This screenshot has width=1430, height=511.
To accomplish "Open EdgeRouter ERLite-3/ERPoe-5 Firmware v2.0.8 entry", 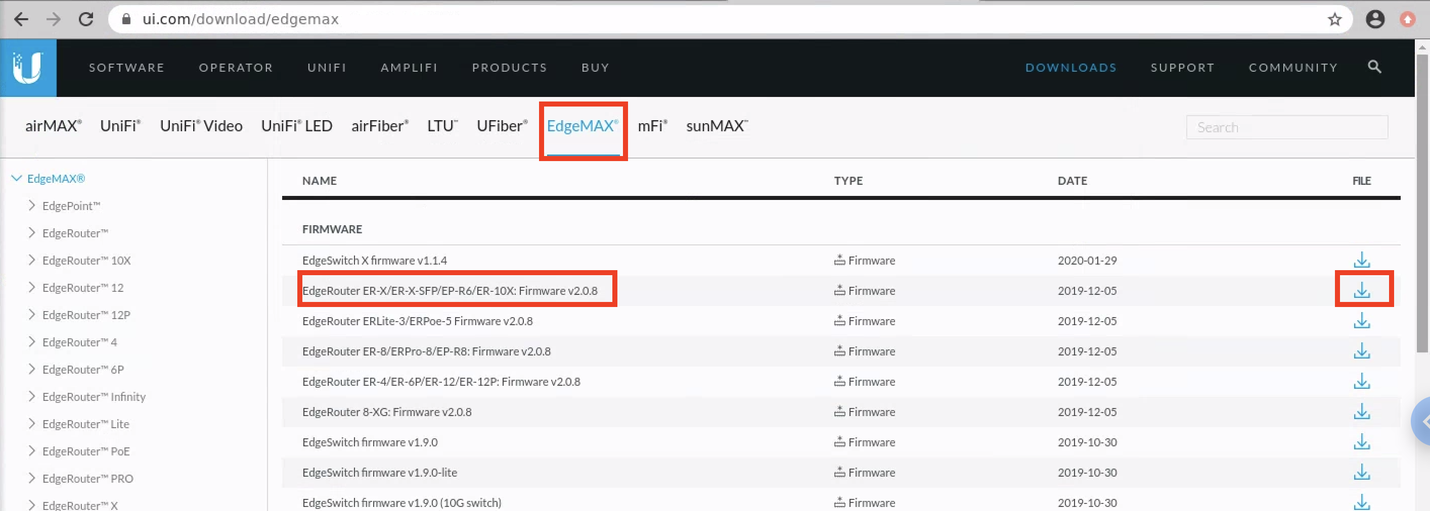I will pos(418,321).
